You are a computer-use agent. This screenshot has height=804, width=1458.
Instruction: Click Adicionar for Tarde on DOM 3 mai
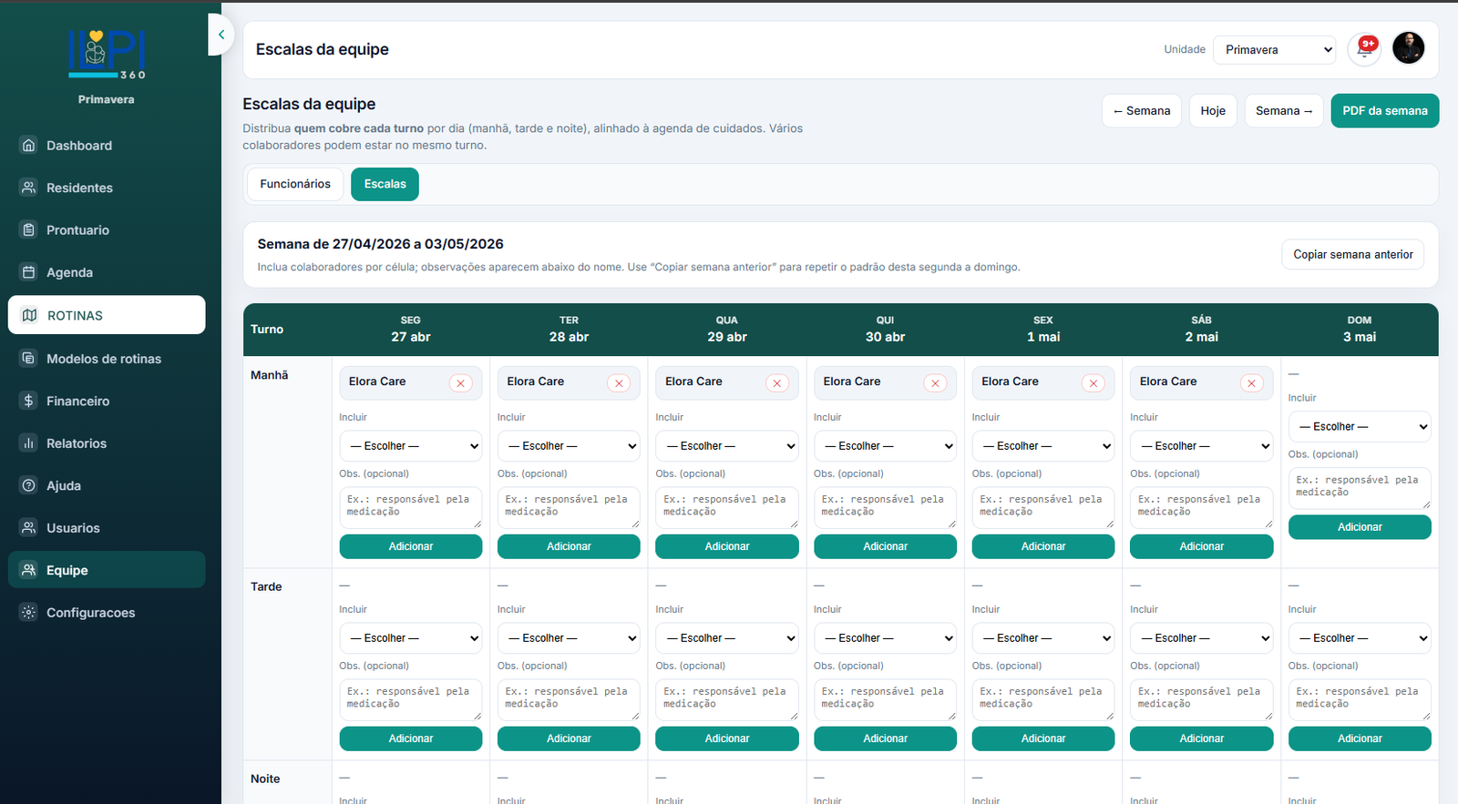1360,738
